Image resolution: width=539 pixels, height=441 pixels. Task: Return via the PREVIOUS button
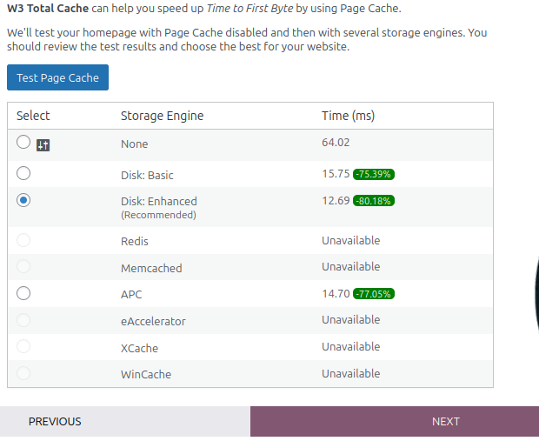tap(125, 421)
